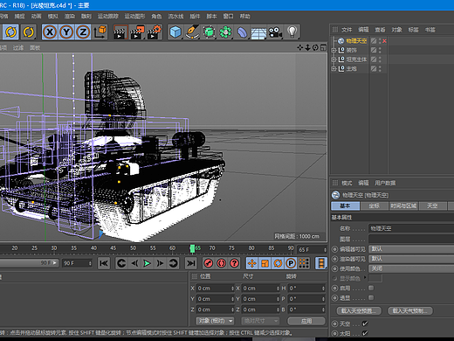
Task: Open the floor environment objects icon
Action: click(x=258, y=32)
